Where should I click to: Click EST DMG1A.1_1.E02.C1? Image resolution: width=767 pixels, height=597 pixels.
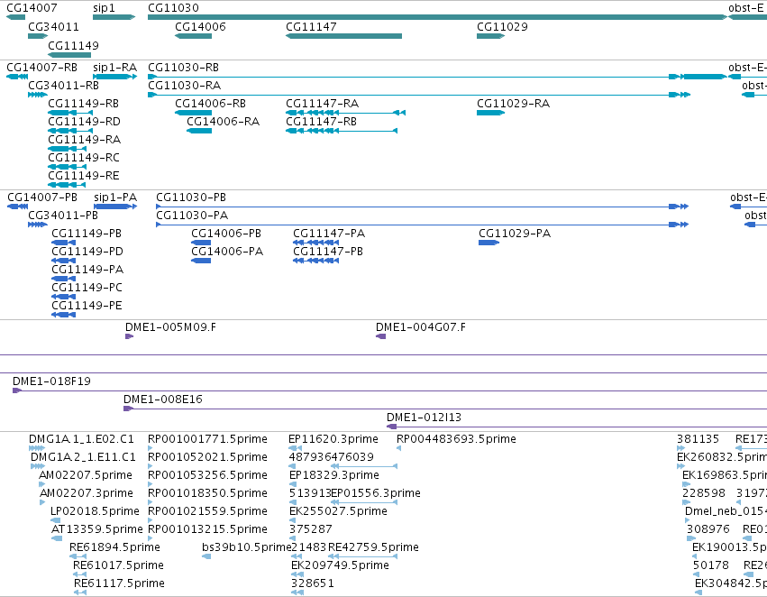point(81,439)
